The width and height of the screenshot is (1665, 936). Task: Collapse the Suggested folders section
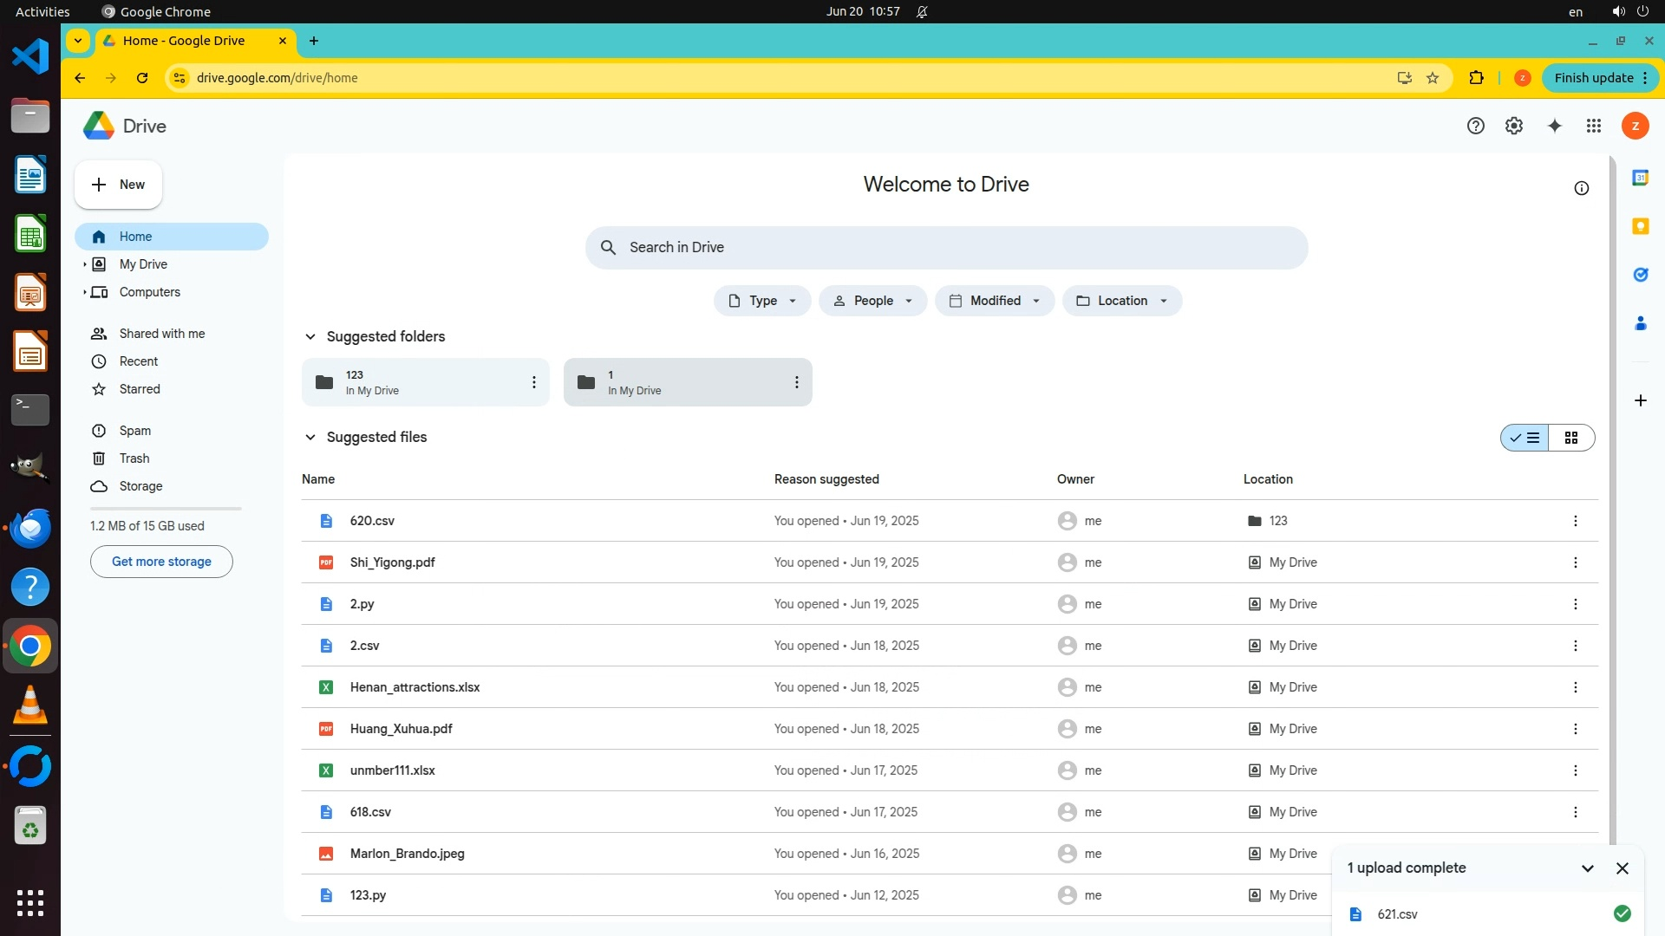click(x=310, y=337)
